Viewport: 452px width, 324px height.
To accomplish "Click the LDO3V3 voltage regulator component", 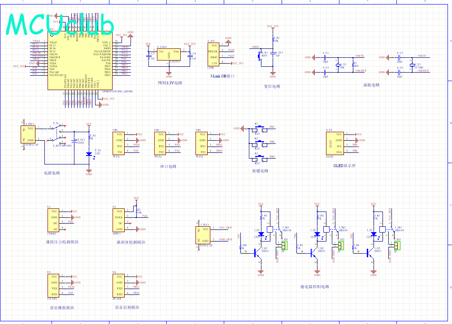I will 169,54.
